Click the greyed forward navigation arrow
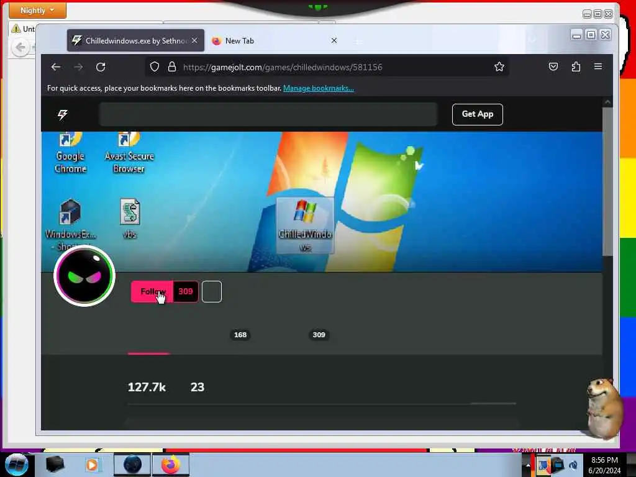The height and width of the screenshot is (477, 636). pyautogui.click(x=78, y=67)
